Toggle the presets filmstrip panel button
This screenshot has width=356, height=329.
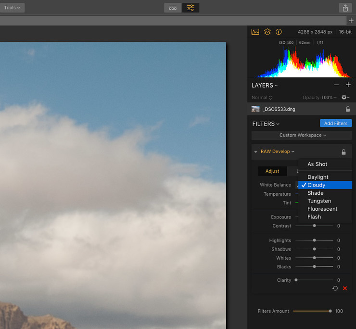click(x=173, y=8)
